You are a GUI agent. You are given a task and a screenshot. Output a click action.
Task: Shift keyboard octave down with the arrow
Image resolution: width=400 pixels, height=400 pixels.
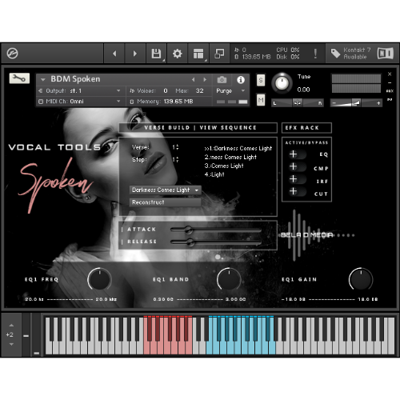11,344
